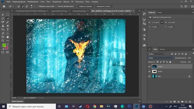Viewport: 194px width, 109px height.
Task: Hide the Фон background layer
Action: (149, 76)
